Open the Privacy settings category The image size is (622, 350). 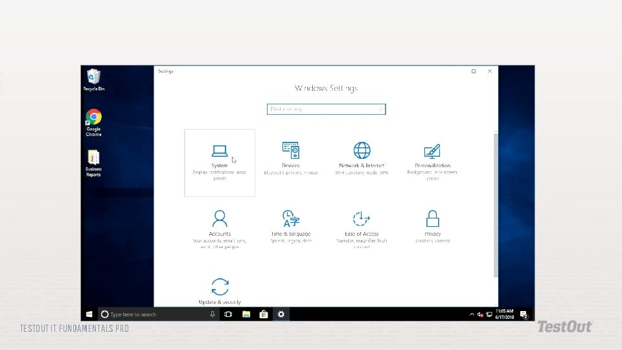[432, 227]
